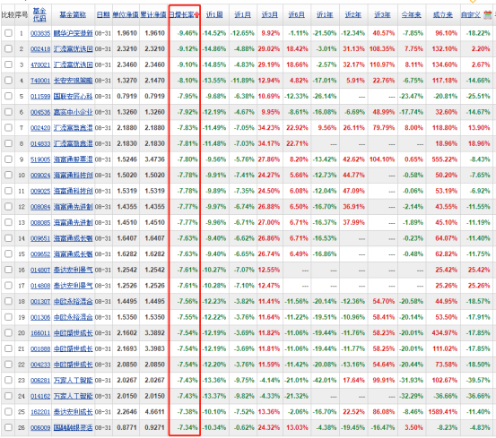Sort by 今年来 column header
Image resolution: width=496 pixels, height=438 pixels.
coord(411,14)
